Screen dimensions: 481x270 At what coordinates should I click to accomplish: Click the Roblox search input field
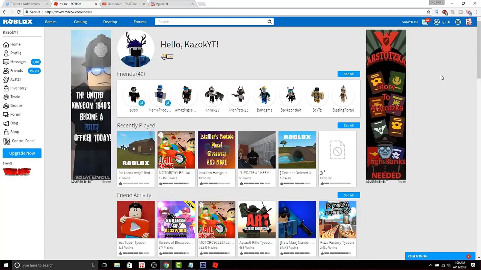210,22
